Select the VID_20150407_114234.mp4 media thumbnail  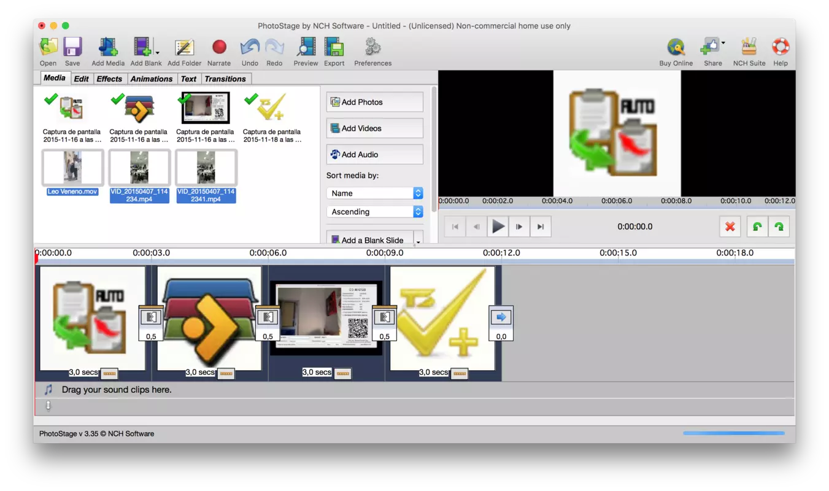[x=139, y=168]
